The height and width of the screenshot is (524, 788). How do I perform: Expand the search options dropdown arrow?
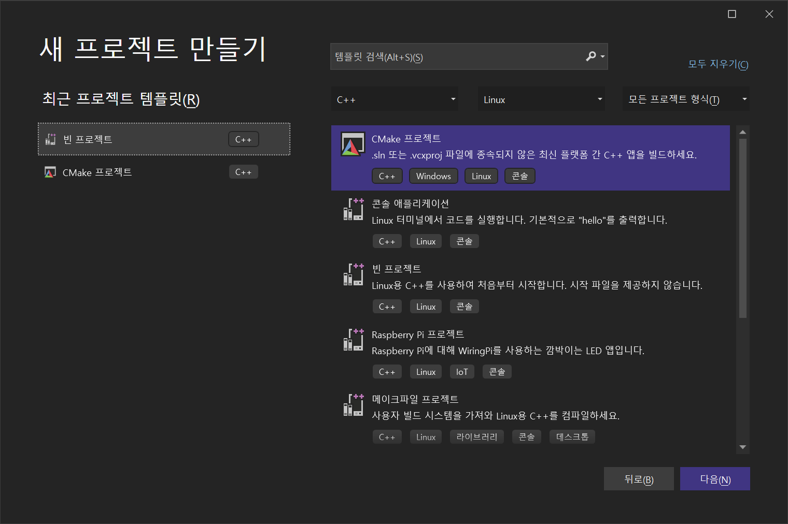[x=602, y=56]
